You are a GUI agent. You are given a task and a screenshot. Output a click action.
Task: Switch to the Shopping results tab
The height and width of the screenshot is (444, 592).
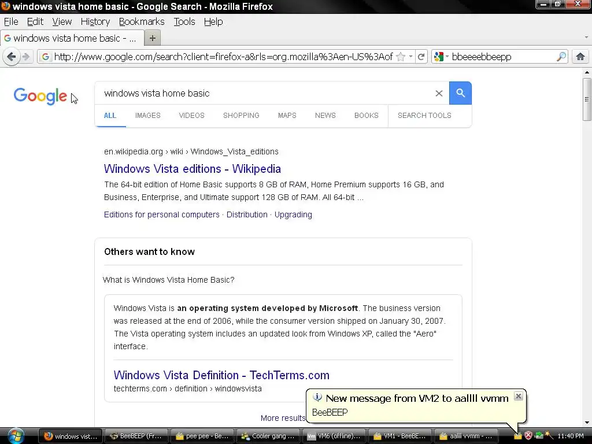click(x=241, y=116)
